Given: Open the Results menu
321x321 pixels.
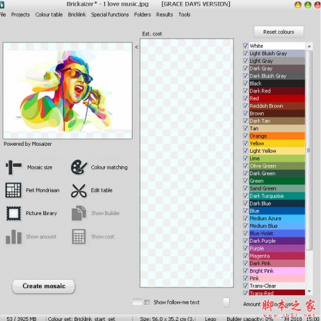Looking at the screenshot, I should coord(165,15).
